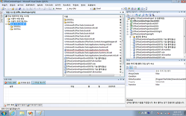186x116 pixels.
Task: Open the Properties object selector dropdown
Action: pyautogui.click(x=184, y=64)
